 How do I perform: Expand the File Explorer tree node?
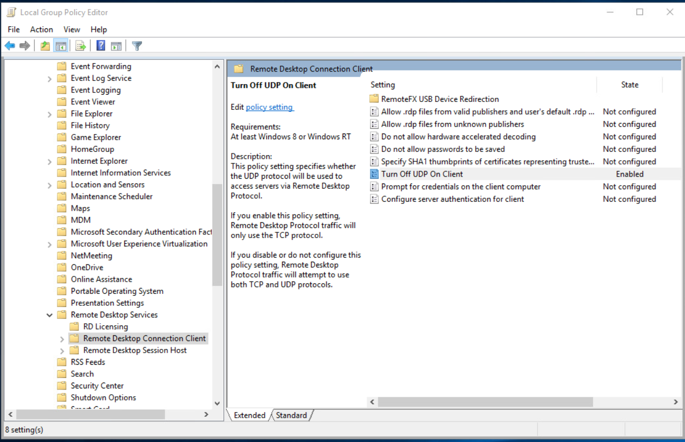[49, 114]
